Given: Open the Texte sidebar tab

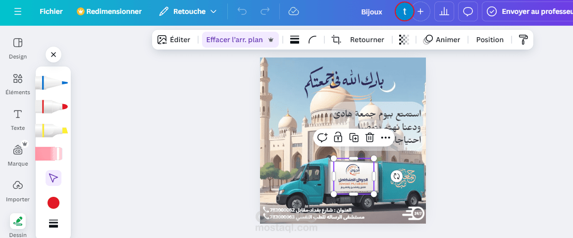Looking at the screenshot, I should point(17,120).
